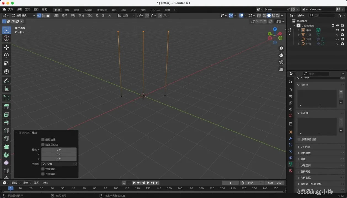This screenshot has height=198, width=347.
Task: Open the 文件 menu
Action: click(x=10, y=9)
